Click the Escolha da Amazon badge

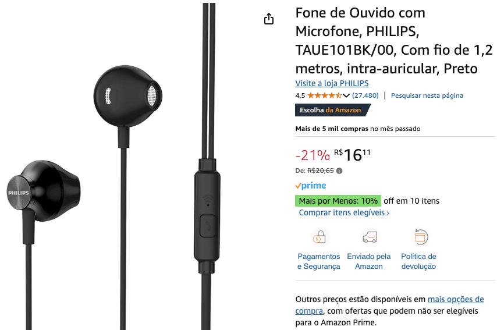tap(332, 110)
